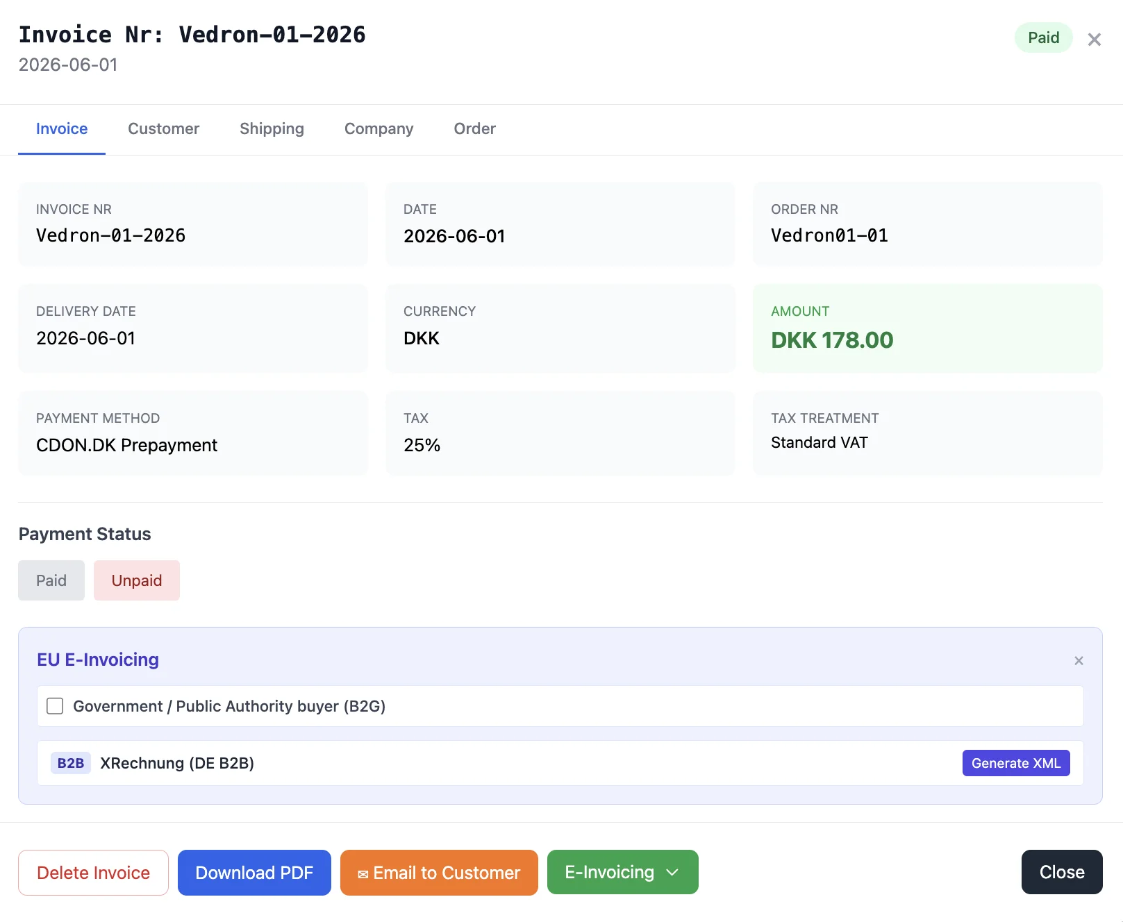Download the invoice PDF

[x=254, y=873]
